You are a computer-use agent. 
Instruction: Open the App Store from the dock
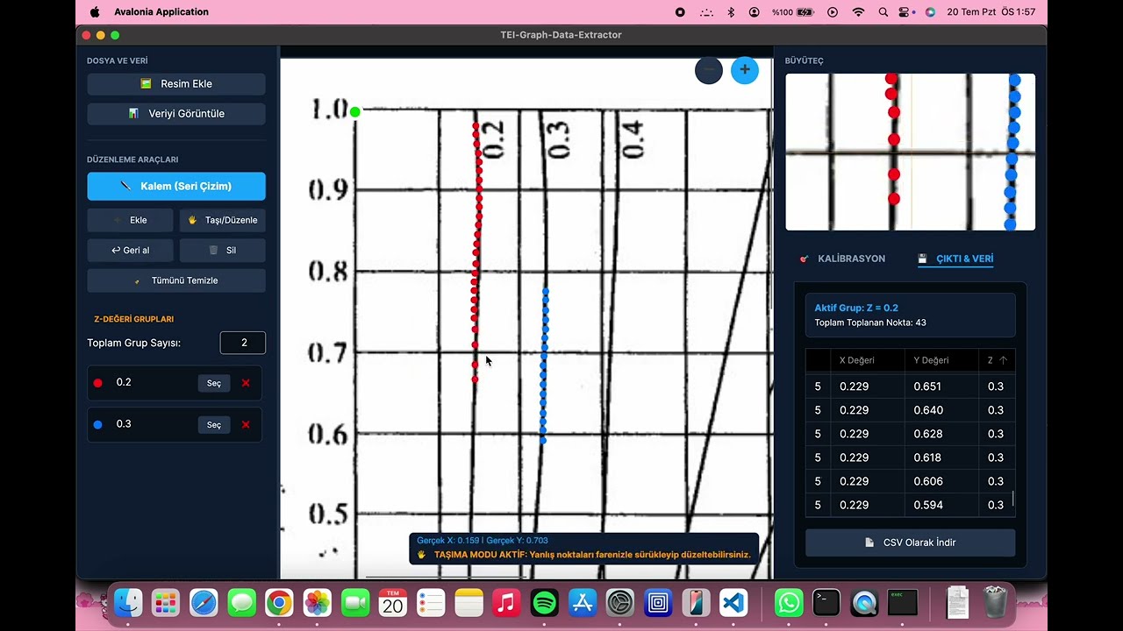coord(583,603)
